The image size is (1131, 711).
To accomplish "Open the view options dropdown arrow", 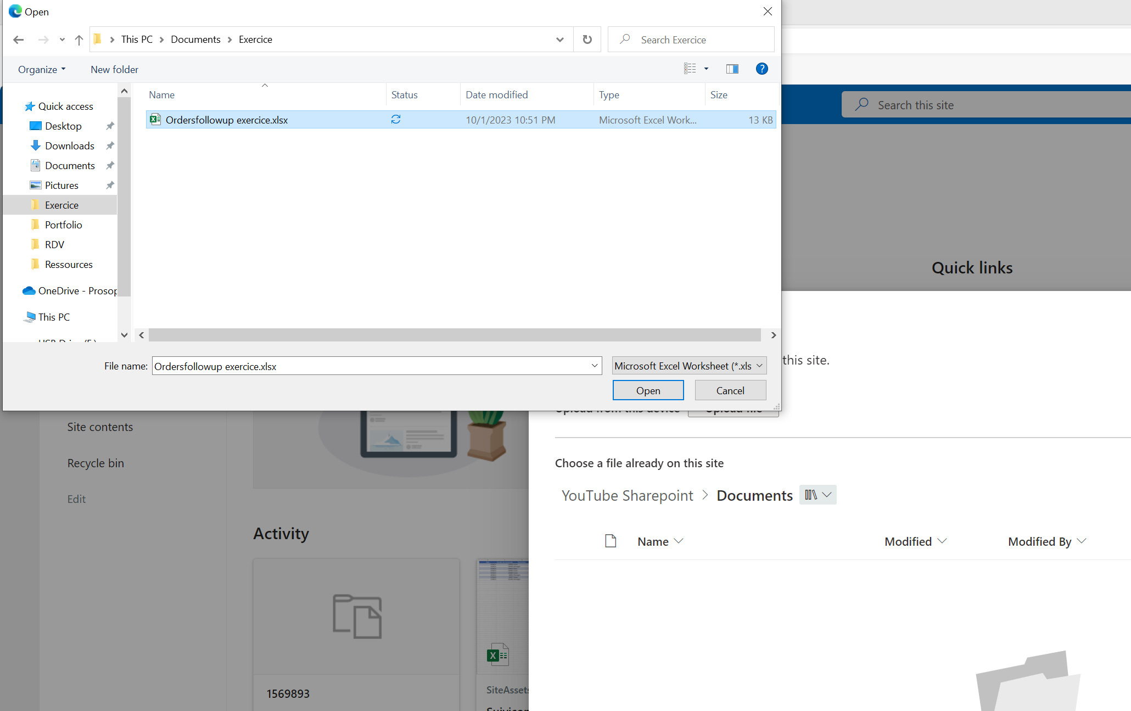I will point(706,69).
